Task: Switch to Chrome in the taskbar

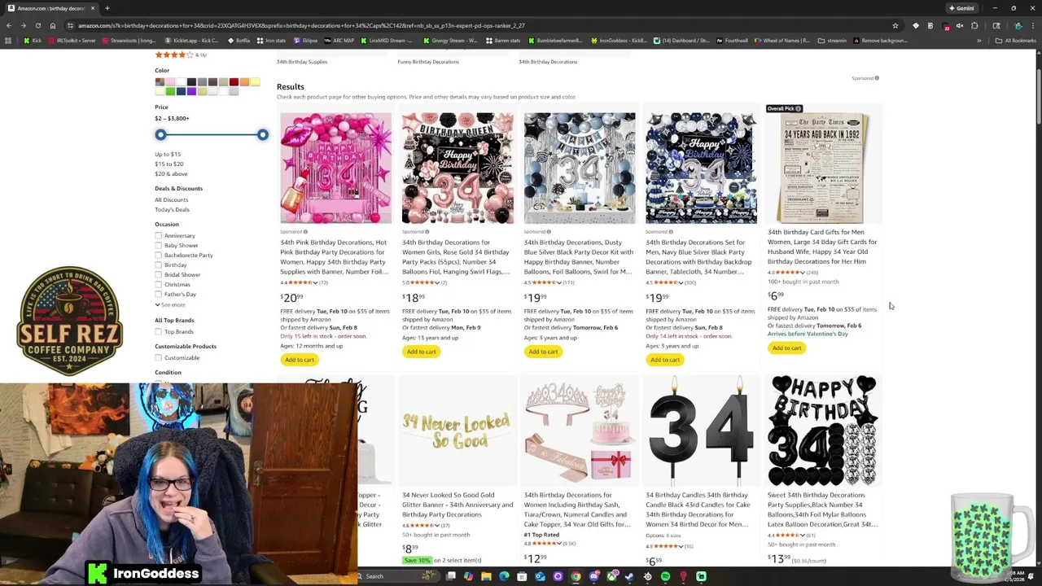Action: tap(576, 576)
